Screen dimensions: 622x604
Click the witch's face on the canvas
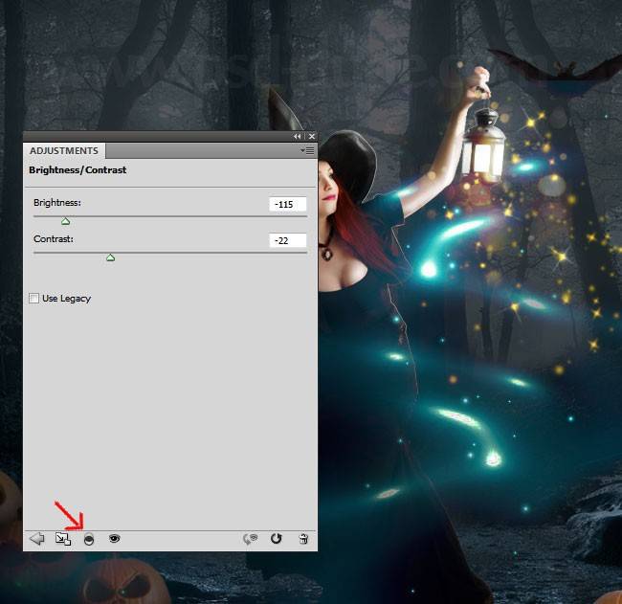[x=329, y=182]
